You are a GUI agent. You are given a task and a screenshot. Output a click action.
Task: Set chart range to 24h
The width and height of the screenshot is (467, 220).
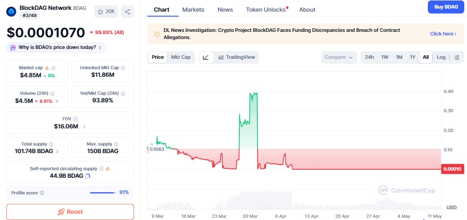369,57
